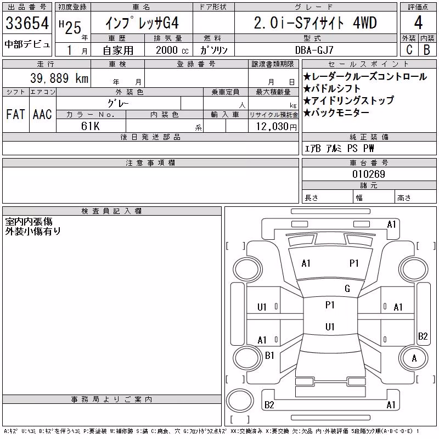Select the ★バックモニター sales point
The image size is (439, 439).
point(336,112)
